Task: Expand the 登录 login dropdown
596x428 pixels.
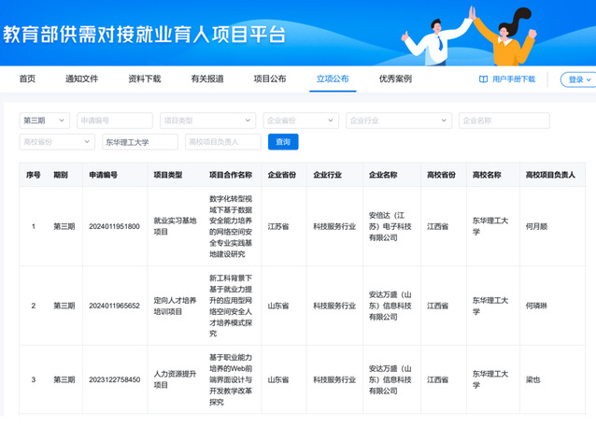Action: [576, 80]
